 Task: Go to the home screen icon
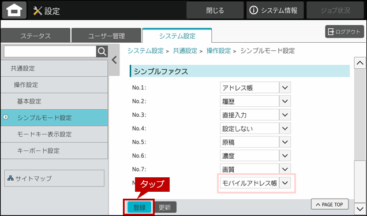14,10
